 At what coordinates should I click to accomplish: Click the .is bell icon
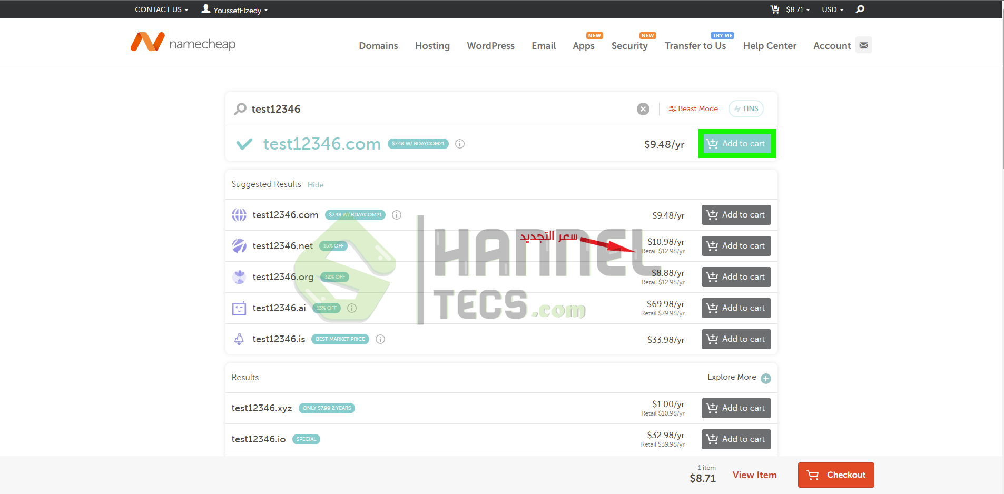[x=239, y=339]
